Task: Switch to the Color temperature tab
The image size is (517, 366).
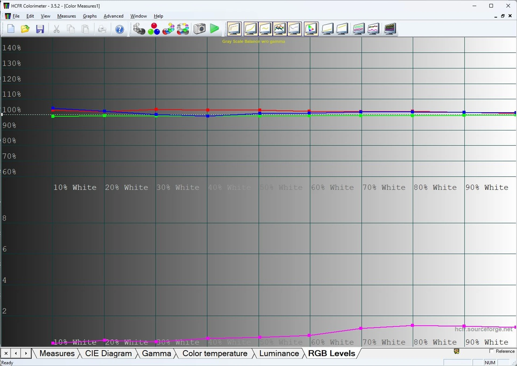Action: click(x=215, y=353)
